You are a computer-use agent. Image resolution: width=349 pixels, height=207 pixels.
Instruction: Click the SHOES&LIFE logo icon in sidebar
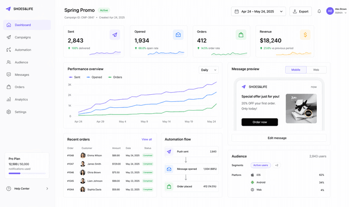[x=9, y=9]
